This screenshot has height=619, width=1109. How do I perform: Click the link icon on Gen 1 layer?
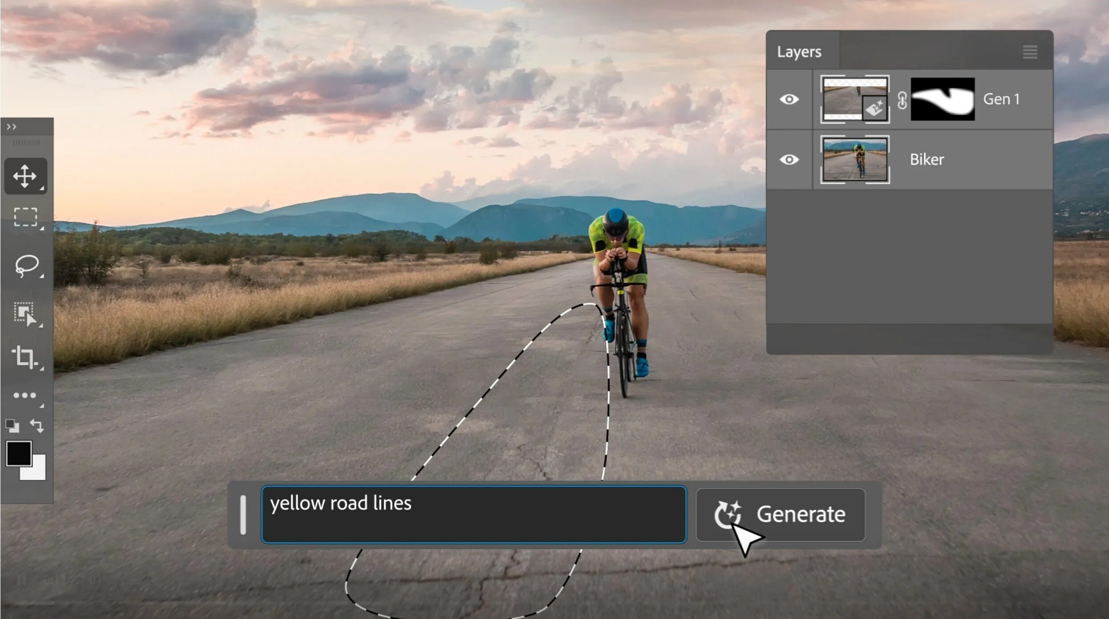coord(902,100)
